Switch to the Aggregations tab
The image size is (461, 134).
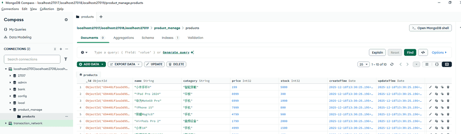124,38
